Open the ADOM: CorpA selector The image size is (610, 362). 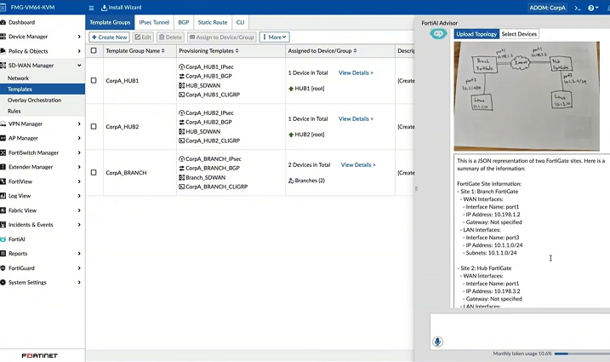tap(547, 8)
